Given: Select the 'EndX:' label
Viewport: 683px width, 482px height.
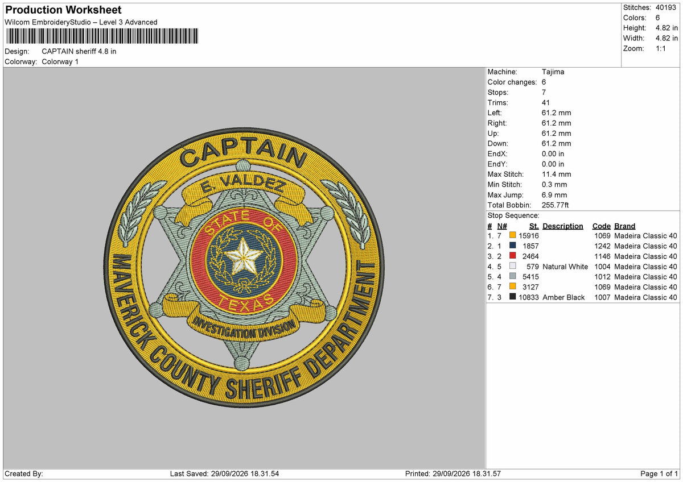Looking at the screenshot, I should 497,153.
